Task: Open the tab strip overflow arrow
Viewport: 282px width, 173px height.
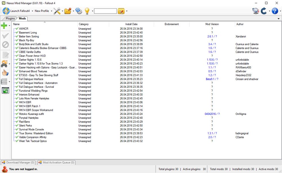Action: click(278, 19)
